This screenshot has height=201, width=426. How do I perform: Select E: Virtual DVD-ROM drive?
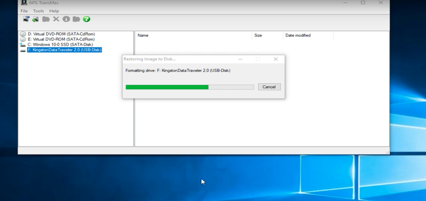61,39
